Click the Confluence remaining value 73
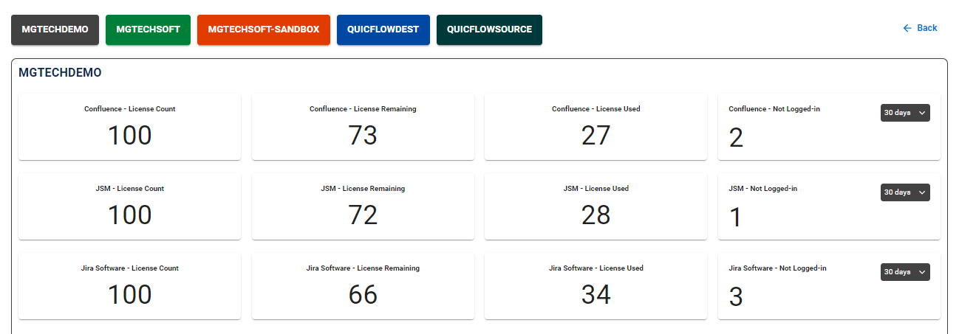The height and width of the screenshot is (334, 959). tap(363, 136)
